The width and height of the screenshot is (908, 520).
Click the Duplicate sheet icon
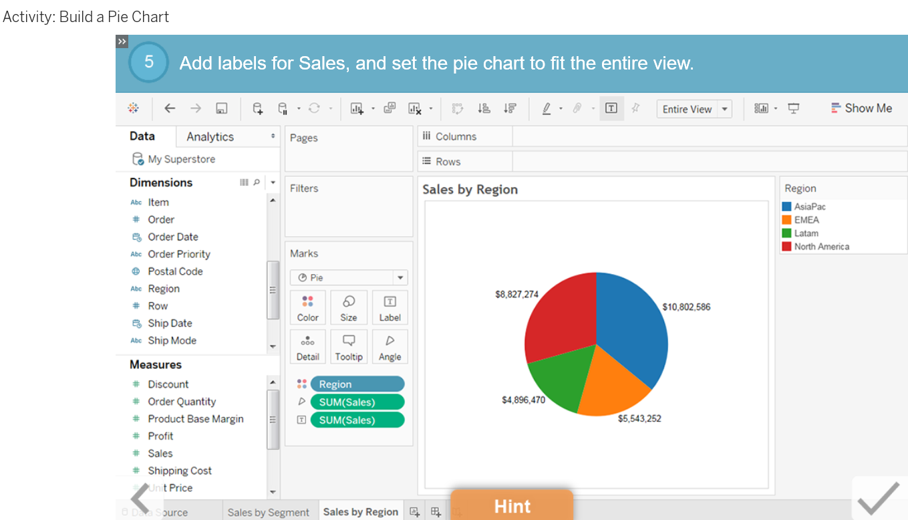click(x=390, y=108)
